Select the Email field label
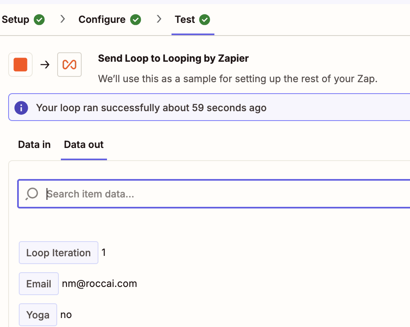This screenshot has height=327, width=410. [x=39, y=284]
